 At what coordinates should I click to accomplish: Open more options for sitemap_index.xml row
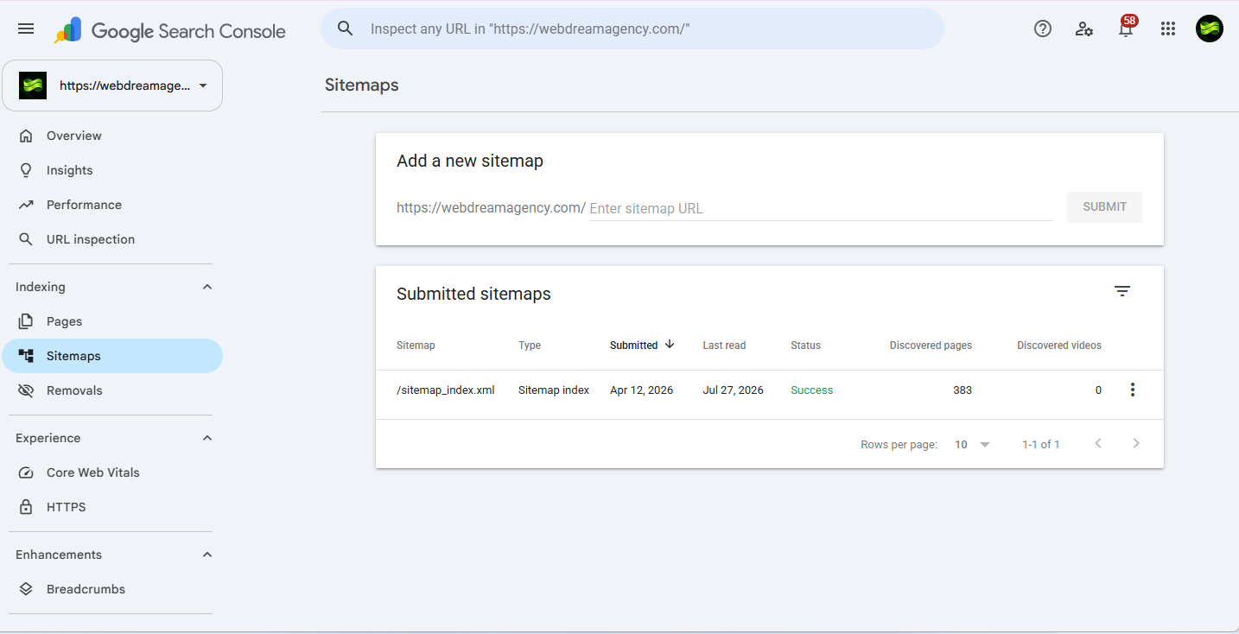tap(1133, 390)
